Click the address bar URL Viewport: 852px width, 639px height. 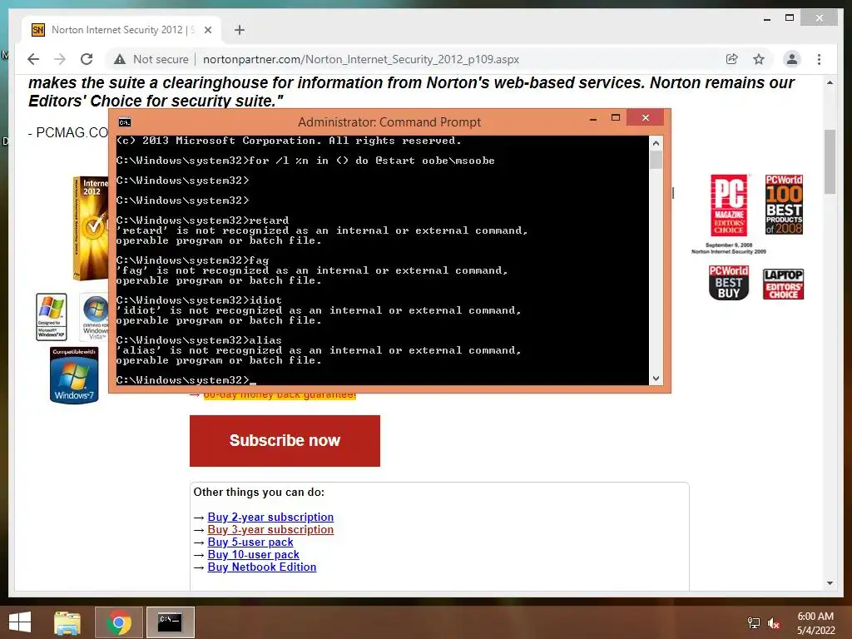361,59
